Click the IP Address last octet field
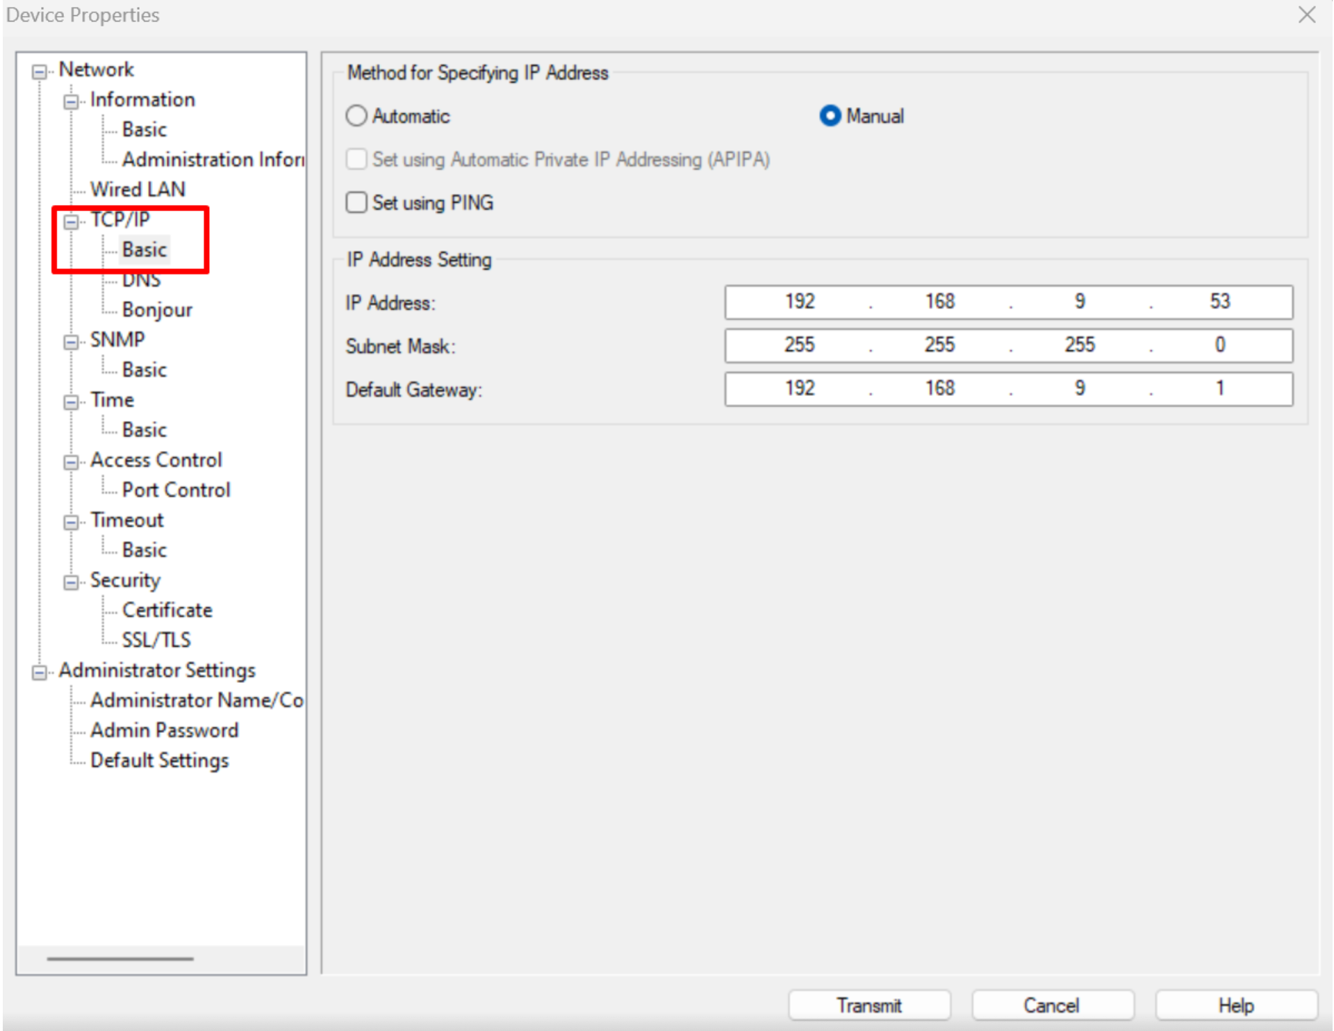The width and height of the screenshot is (1334, 1031). pyautogui.click(x=1219, y=302)
